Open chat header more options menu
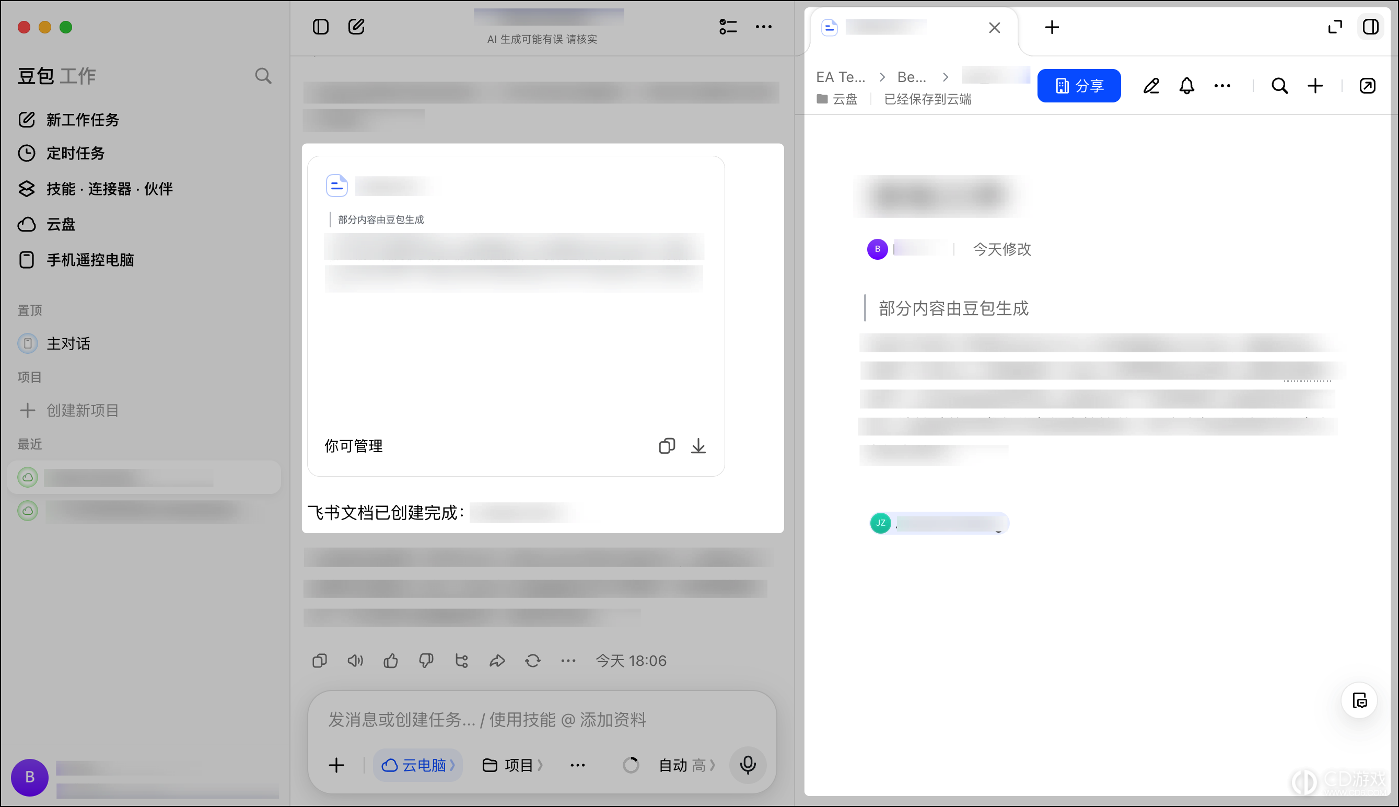The height and width of the screenshot is (807, 1399). (x=763, y=27)
